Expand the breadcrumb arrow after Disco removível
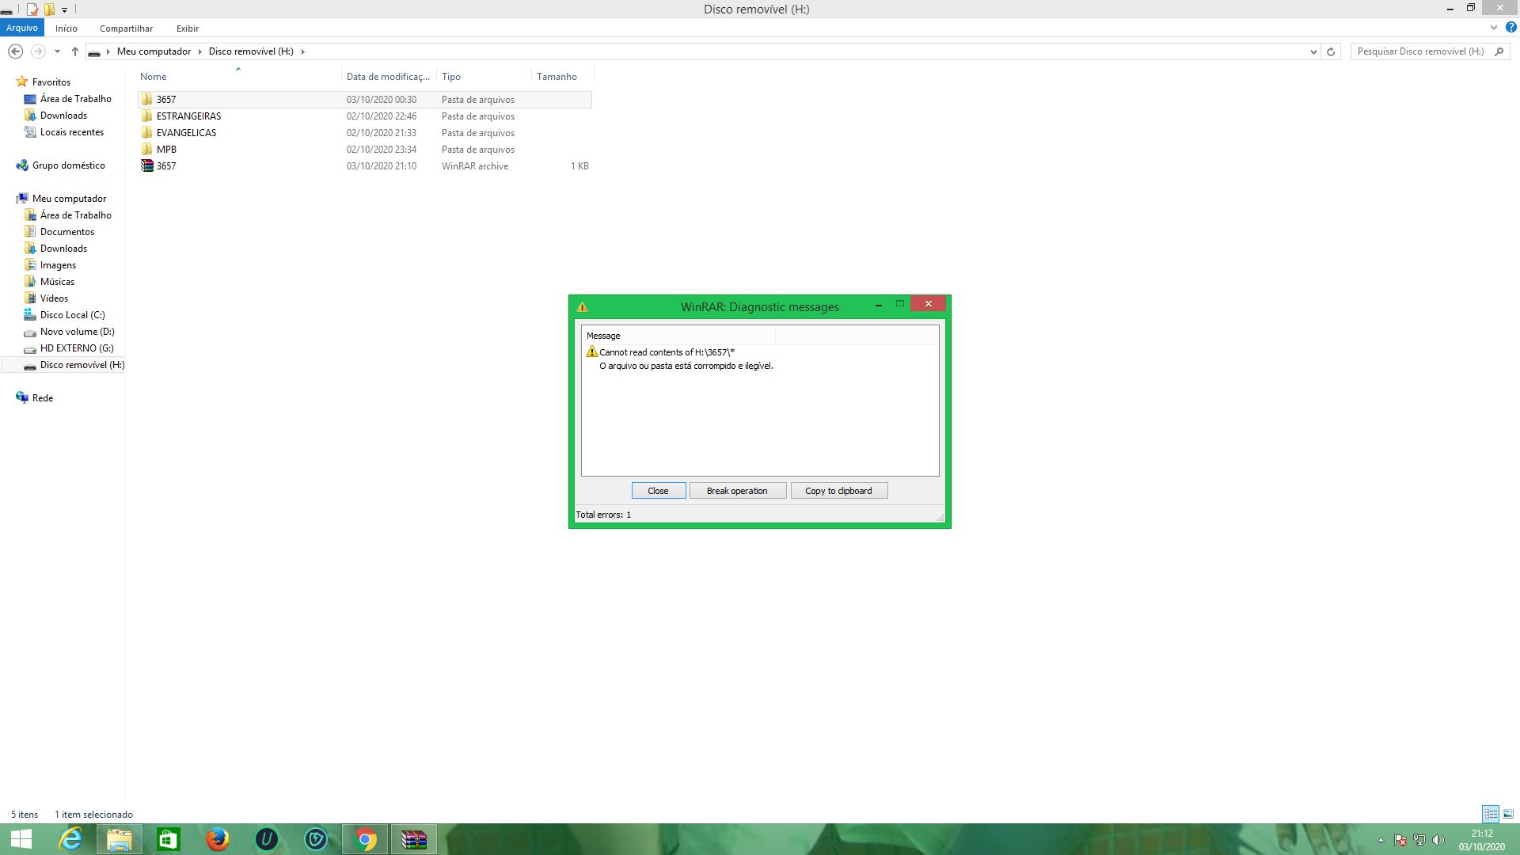The width and height of the screenshot is (1520, 855). [302, 51]
